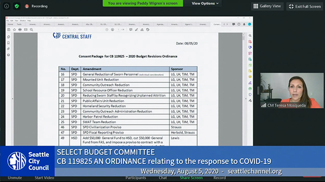The image size is (325, 182).
Task: Select the highlight pen tool
Action: tap(137, 30)
